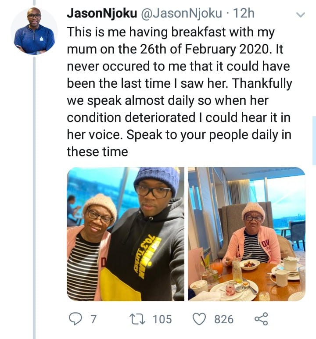Image resolution: width=316 pixels, height=339 pixels.
Task: Click the last tweet line 'these time'
Action: tap(97, 152)
